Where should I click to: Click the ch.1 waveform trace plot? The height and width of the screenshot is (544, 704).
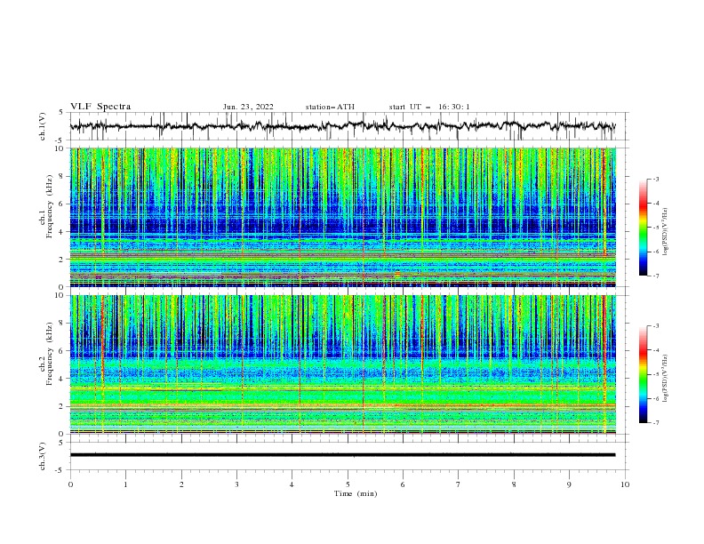(x=342, y=126)
